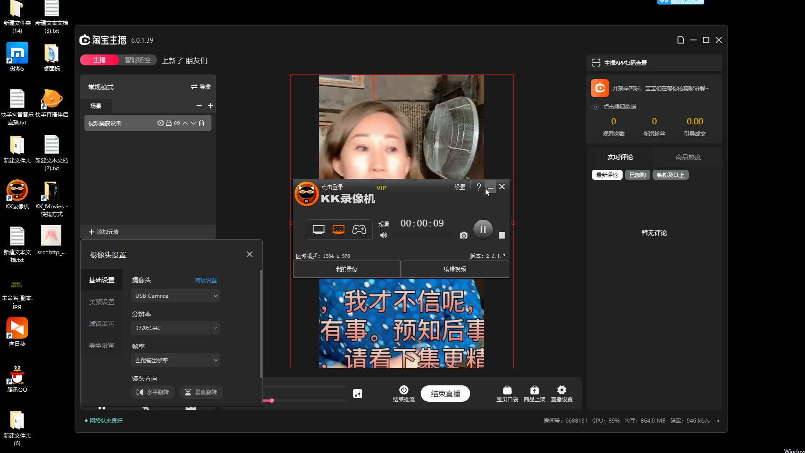Select 商品热度 tab
This screenshot has width=805, height=453.
[688, 157]
